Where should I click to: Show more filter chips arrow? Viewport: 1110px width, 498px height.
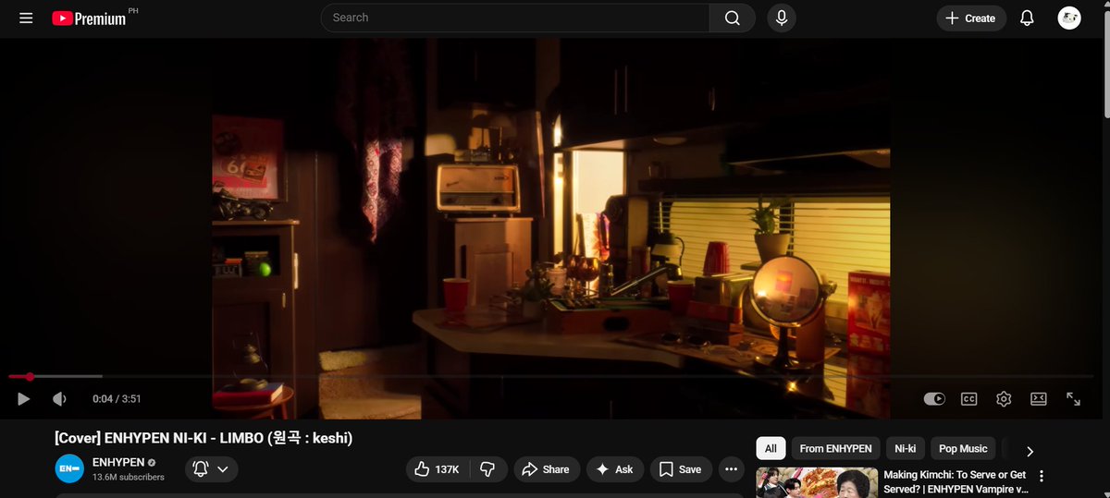point(1030,451)
